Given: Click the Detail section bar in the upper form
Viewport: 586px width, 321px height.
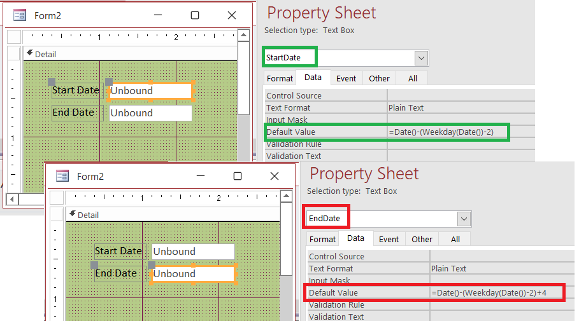Looking at the screenshot, I should (127, 54).
